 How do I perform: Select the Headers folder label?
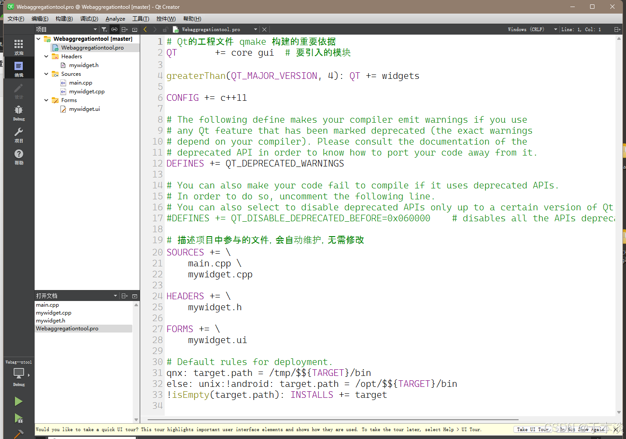point(71,56)
